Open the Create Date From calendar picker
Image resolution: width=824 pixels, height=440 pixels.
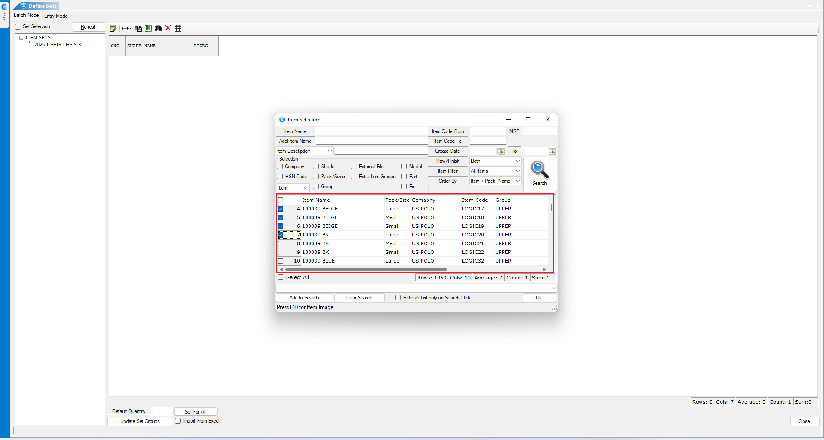coord(501,151)
